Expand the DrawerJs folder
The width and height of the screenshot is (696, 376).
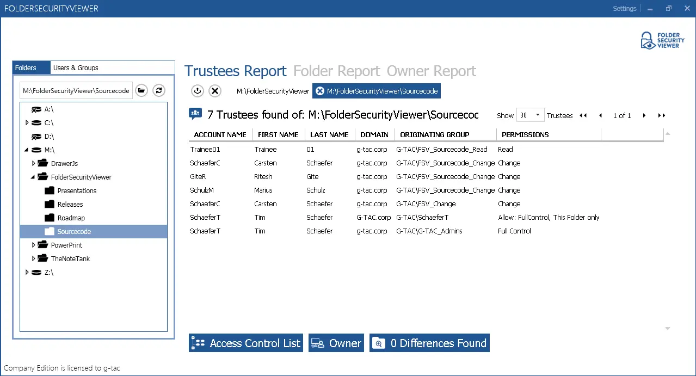[34, 164]
